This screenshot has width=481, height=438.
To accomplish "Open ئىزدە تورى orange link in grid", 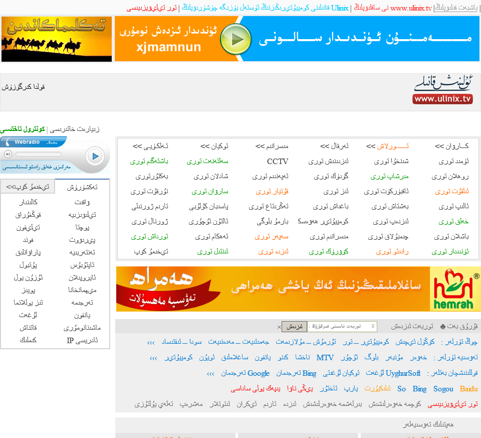I will pyautogui.click(x=274, y=251).
